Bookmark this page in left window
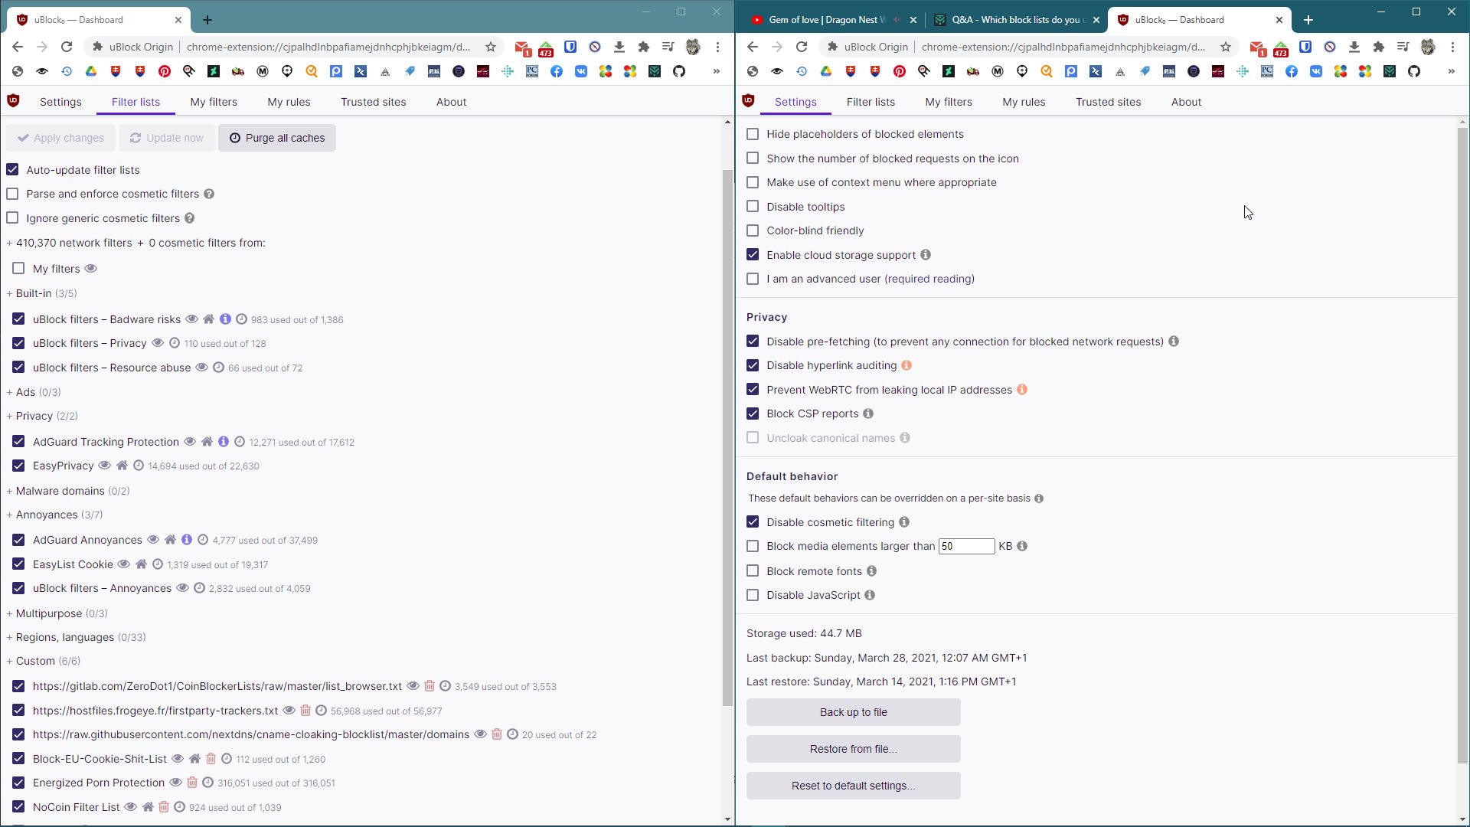Viewport: 1470px width, 827px height. click(491, 47)
